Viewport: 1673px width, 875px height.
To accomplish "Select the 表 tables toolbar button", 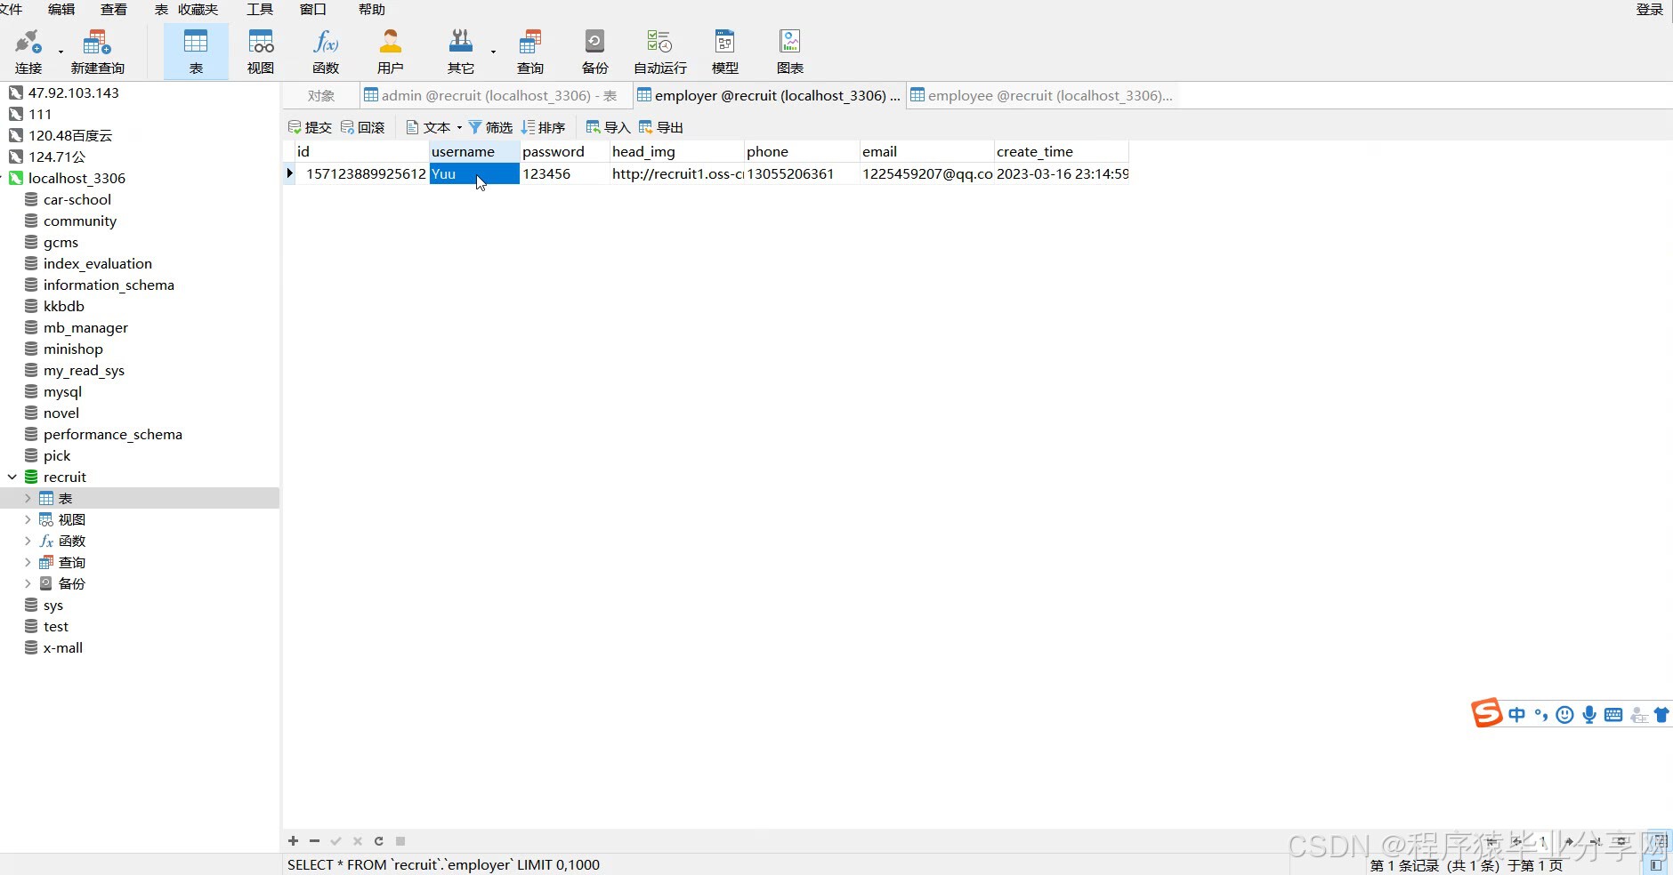I will [x=196, y=52].
